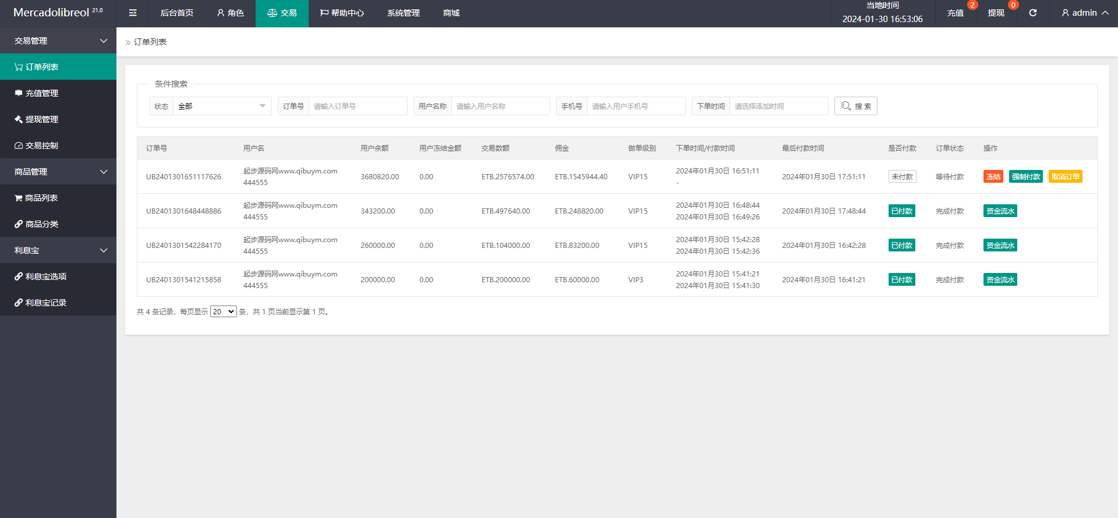Image resolution: width=1118 pixels, height=518 pixels.
Task: Click the refresh icon in top bar
Action: pyautogui.click(x=1032, y=13)
